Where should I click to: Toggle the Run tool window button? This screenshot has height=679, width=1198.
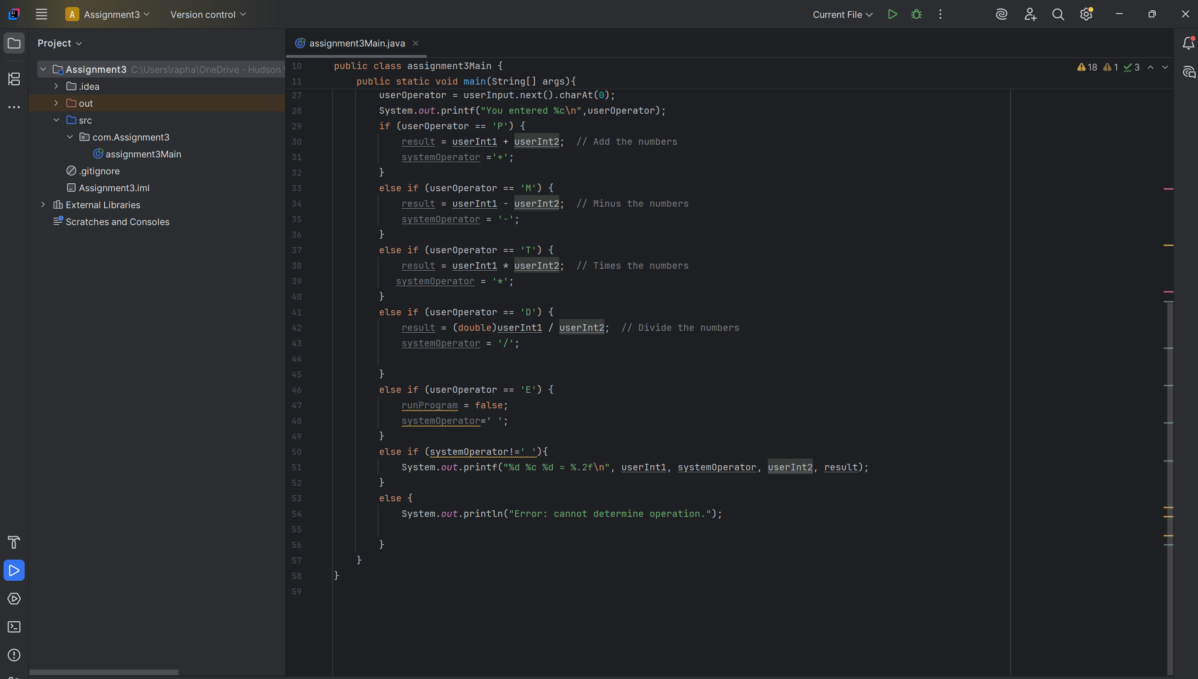coord(14,570)
